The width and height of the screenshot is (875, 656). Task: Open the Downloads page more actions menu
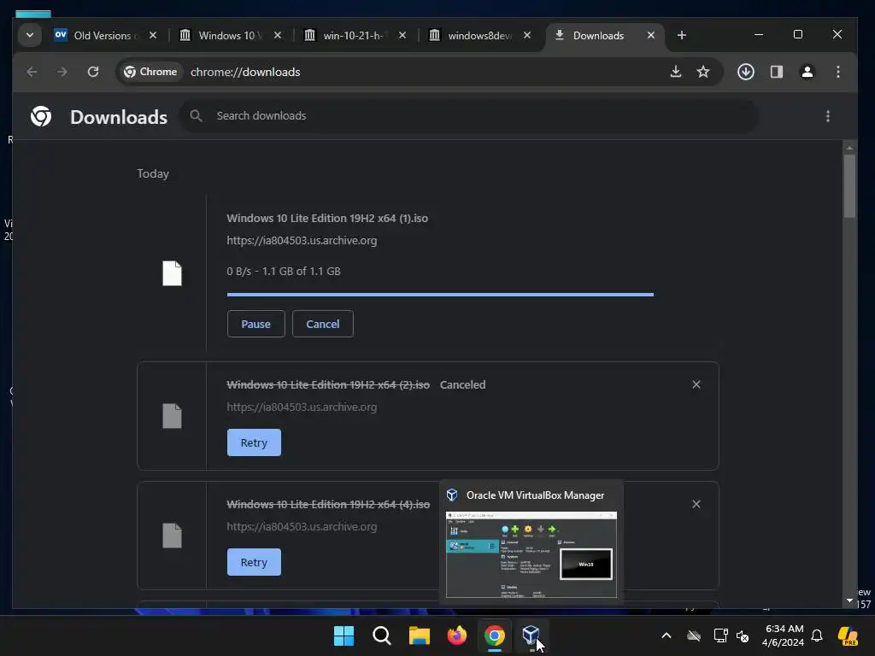(x=827, y=116)
